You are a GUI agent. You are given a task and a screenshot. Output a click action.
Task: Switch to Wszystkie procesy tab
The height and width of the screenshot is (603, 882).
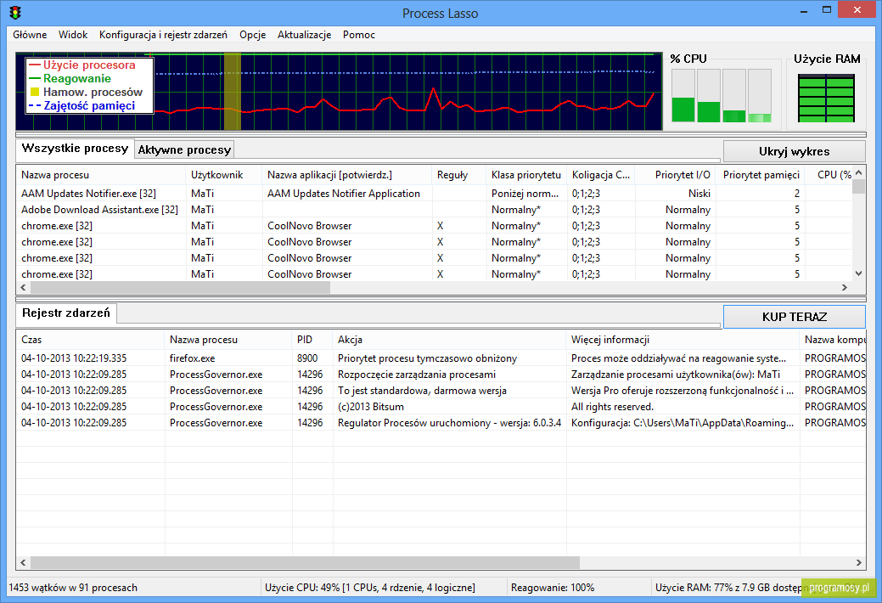pyautogui.click(x=75, y=149)
